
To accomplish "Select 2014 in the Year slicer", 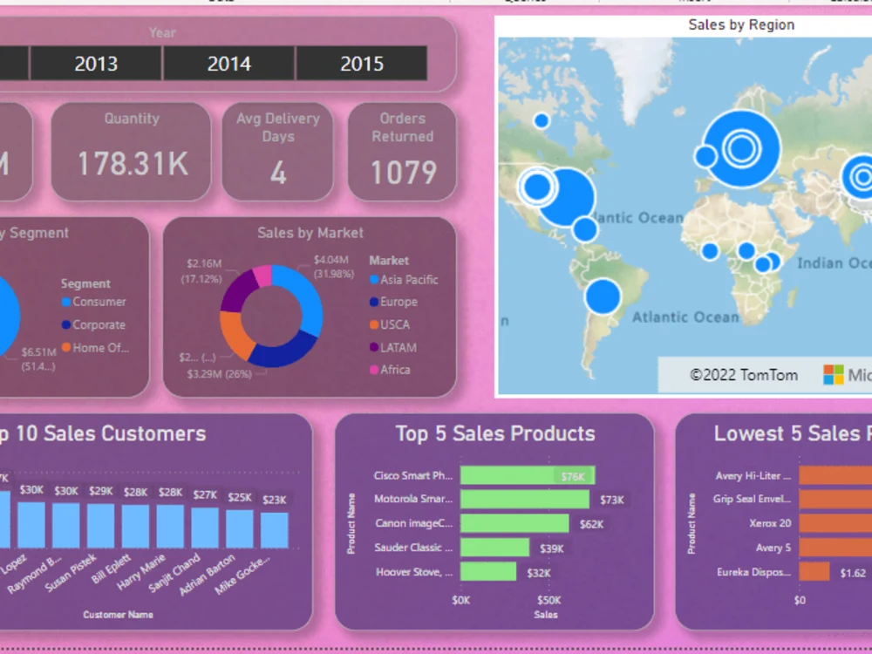I will click(x=228, y=64).
